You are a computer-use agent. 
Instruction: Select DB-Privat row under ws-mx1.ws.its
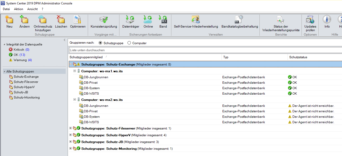pyautogui.click(x=205, y=83)
